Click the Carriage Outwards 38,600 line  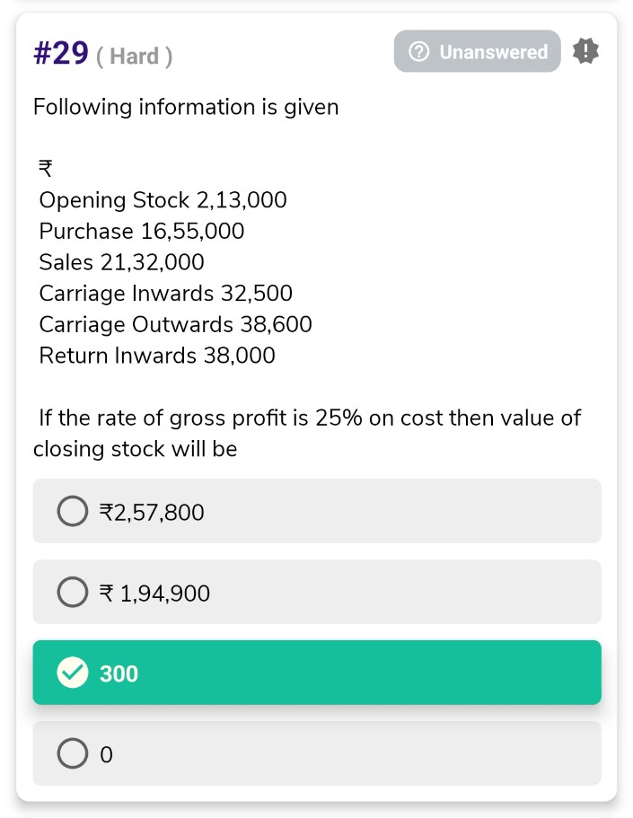click(x=175, y=324)
